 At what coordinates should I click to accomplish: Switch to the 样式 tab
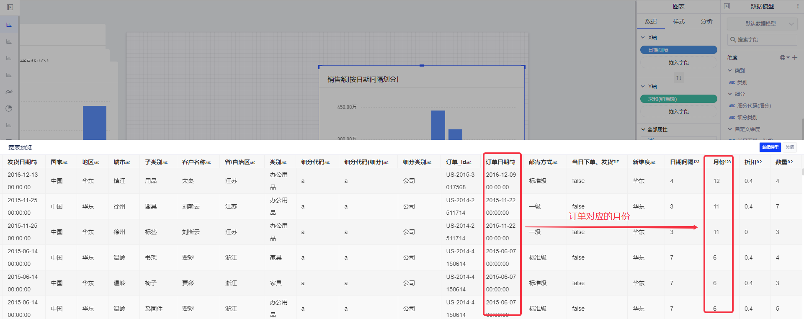(678, 21)
